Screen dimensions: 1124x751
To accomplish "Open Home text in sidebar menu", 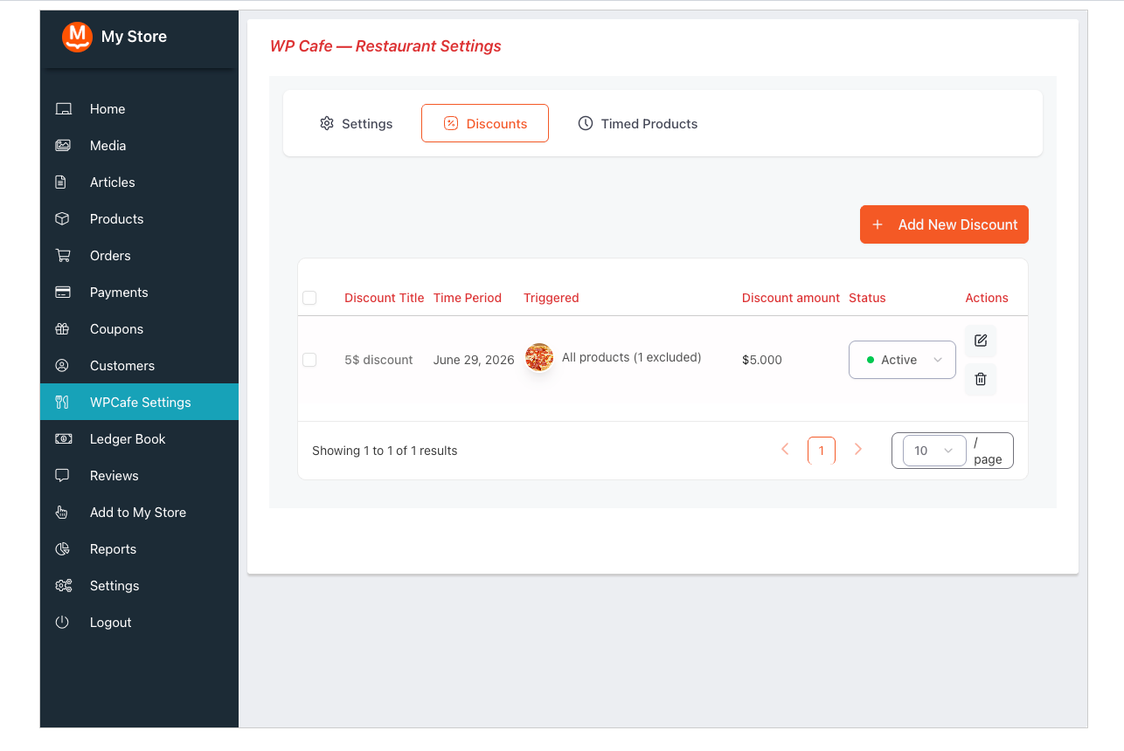I will click(108, 109).
